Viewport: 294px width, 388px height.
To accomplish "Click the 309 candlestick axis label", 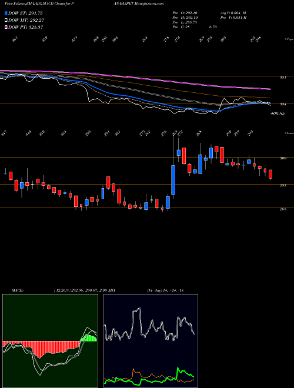I will tap(283, 158).
